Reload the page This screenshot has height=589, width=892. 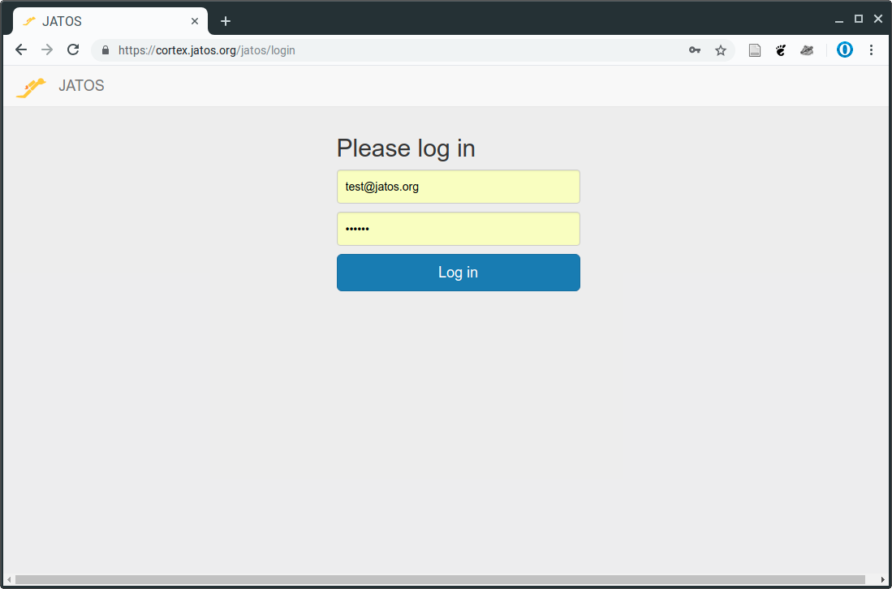(73, 50)
